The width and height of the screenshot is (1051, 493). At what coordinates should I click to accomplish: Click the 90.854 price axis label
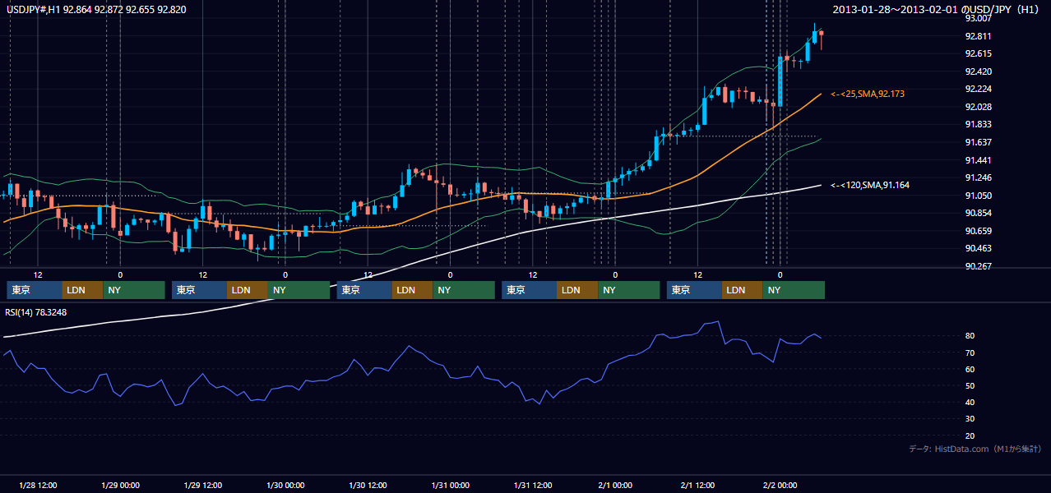point(978,213)
